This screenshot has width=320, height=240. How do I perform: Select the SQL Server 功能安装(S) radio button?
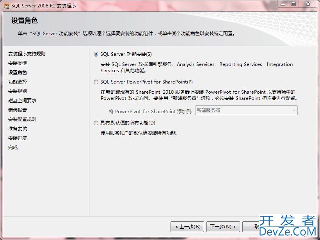(96, 54)
